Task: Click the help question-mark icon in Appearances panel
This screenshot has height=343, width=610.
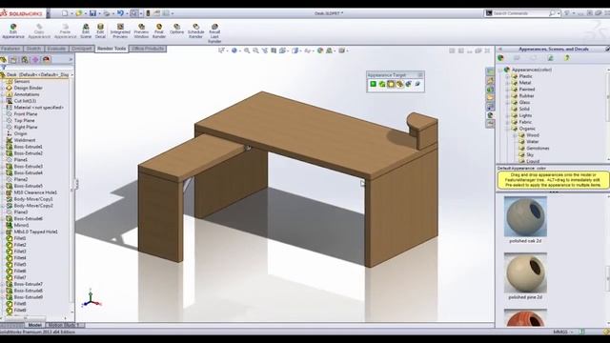Action: [x=567, y=58]
